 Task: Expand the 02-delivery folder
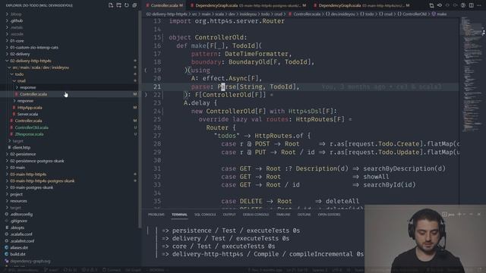click(7, 54)
